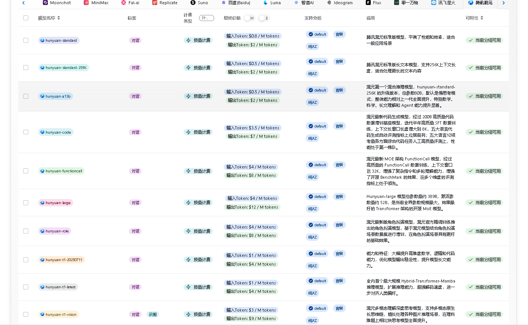Open the 计费类型 filter dropdown

click(x=206, y=18)
